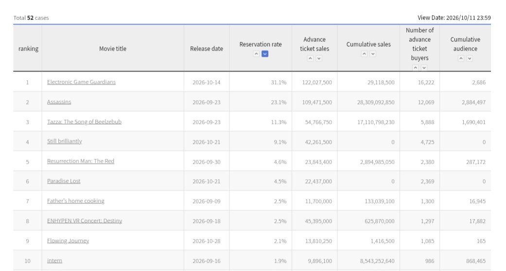Select cumulative sales 28,309,092,850 cell

click(368, 102)
